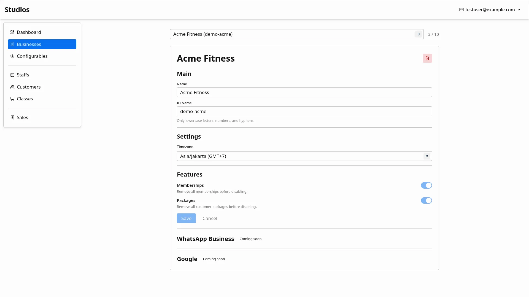This screenshot has height=297, width=529.
Task: Click the Businesses building icon in sidebar
Action: click(12, 44)
